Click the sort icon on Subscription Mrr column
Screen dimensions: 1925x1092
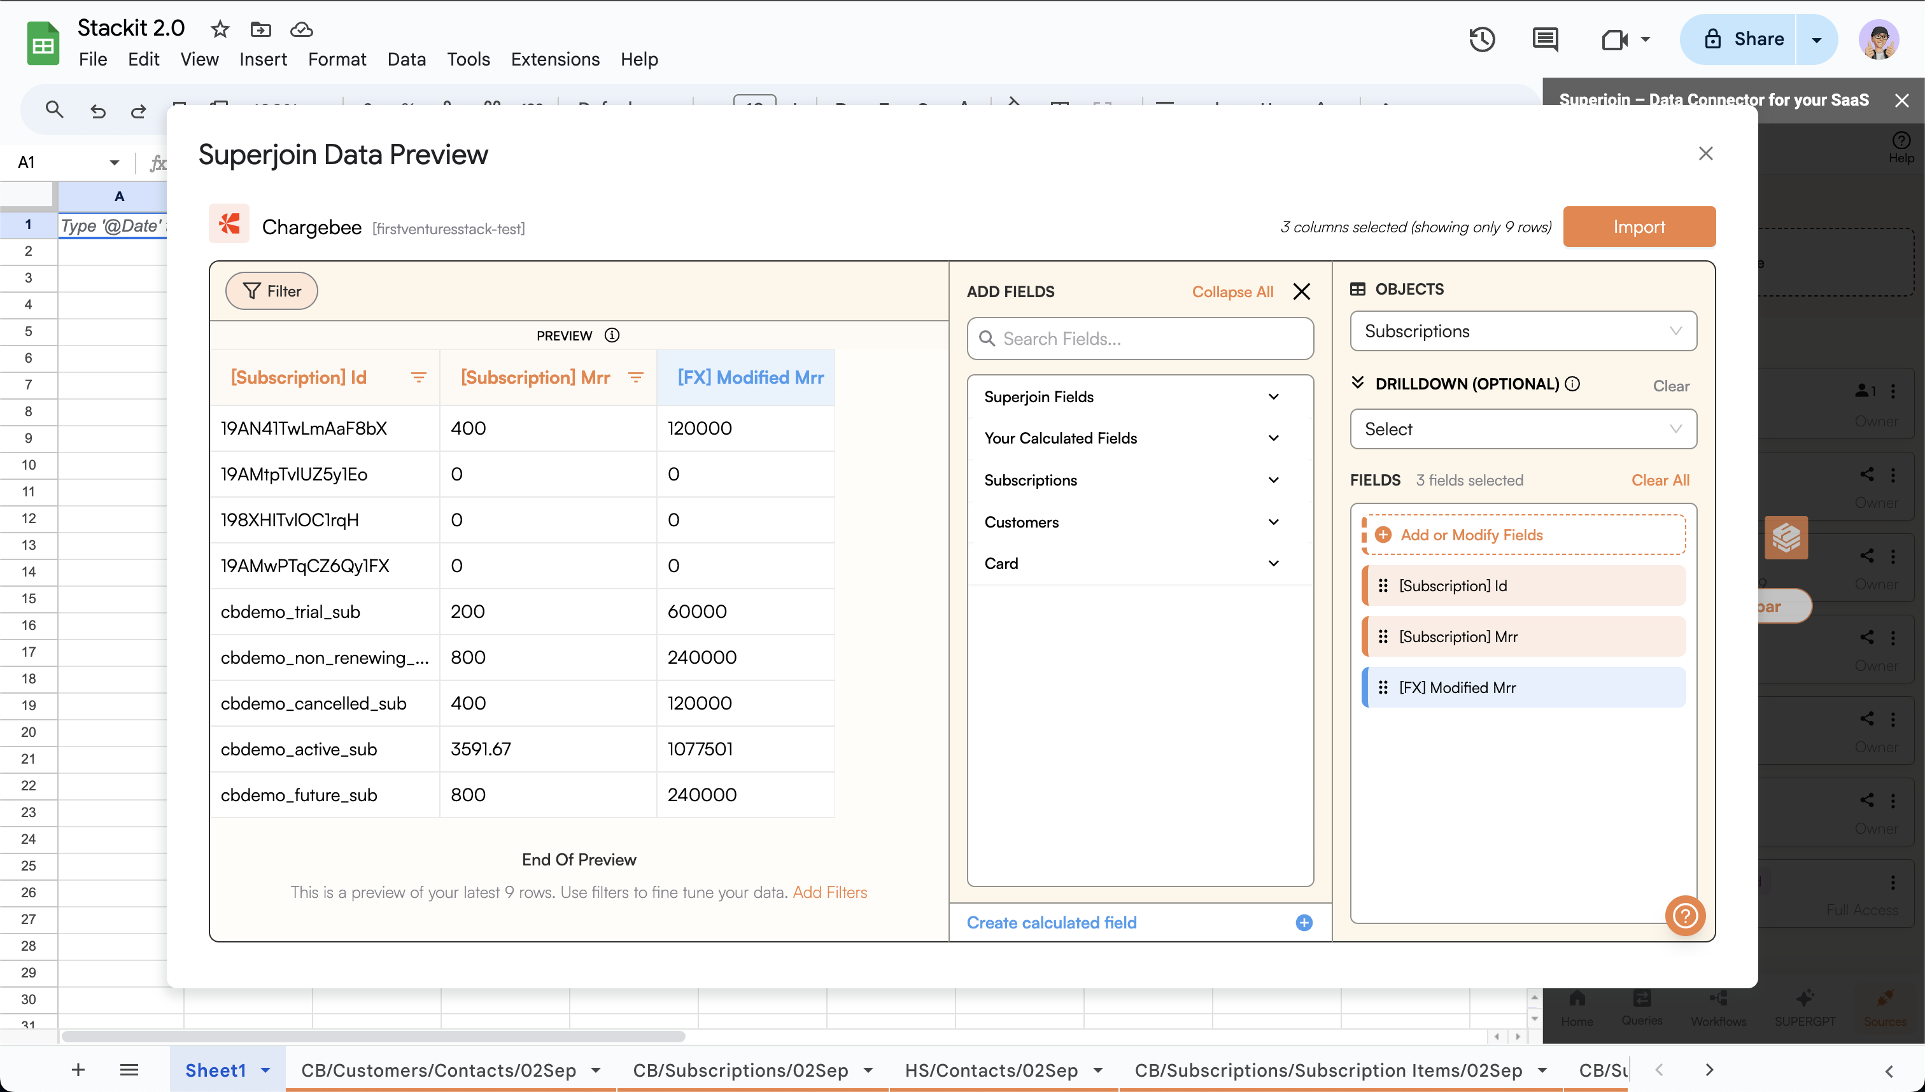point(635,377)
